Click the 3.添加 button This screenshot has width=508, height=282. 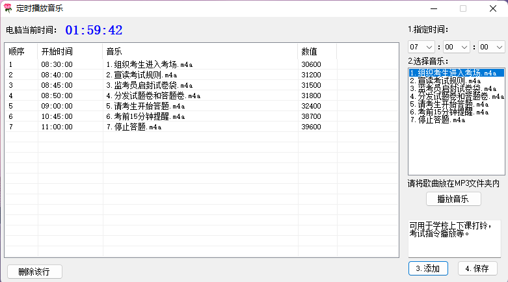coord(428,268)
